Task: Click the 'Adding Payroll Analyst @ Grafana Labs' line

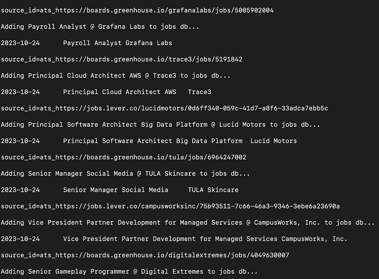Action: tap(100, 27)
